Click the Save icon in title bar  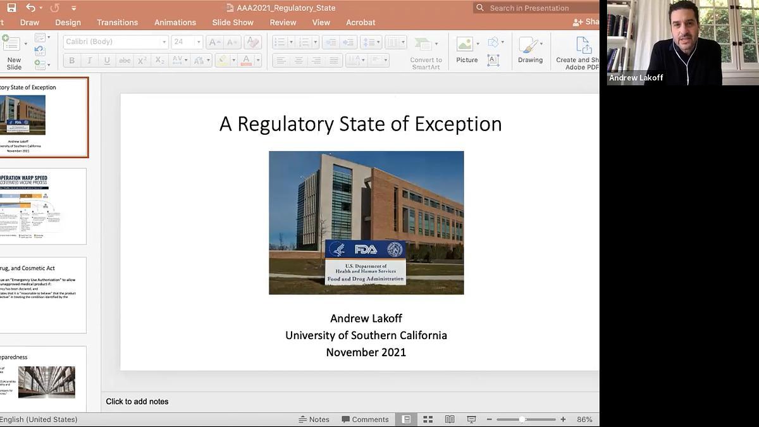point(11,8)
